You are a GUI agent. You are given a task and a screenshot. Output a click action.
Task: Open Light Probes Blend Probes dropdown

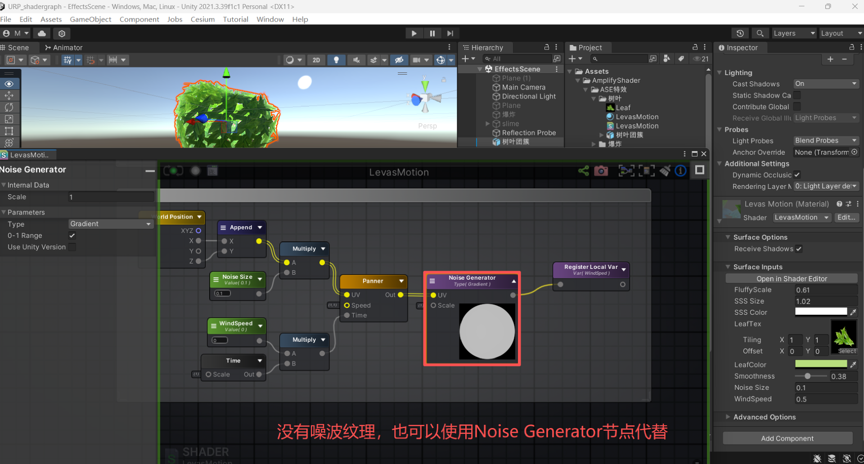[826, 140]
